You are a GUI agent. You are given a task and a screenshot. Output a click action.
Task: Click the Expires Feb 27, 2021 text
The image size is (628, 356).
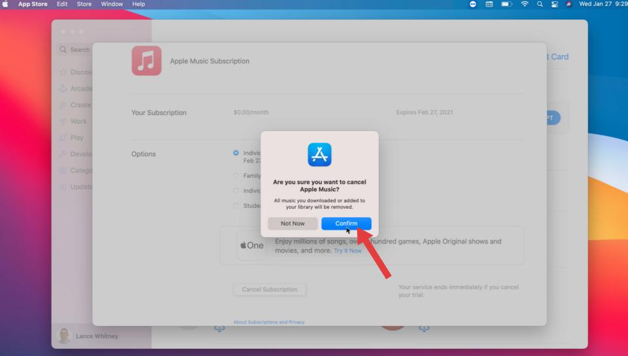[425, 113]
